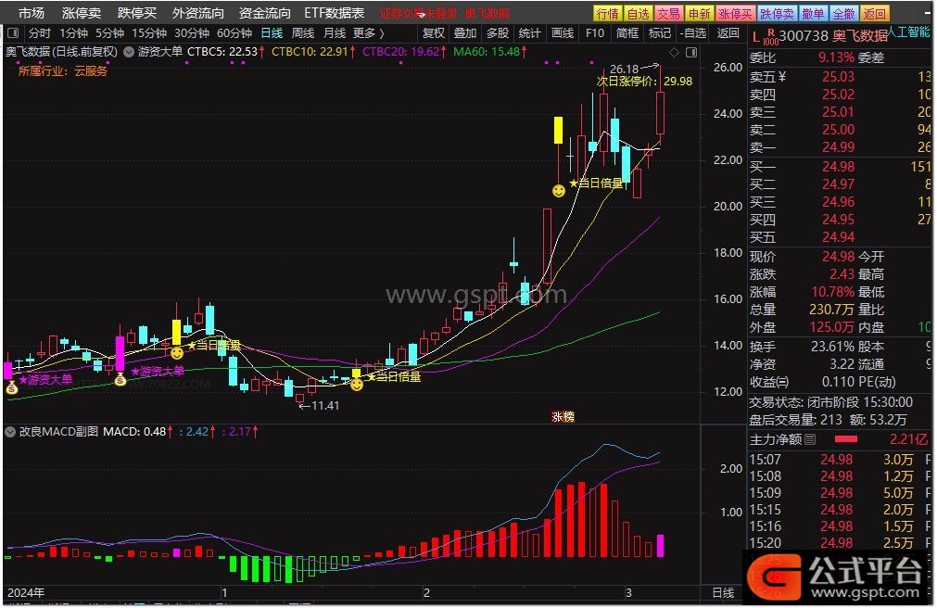This screenshot has width=937, height=608.
Task: Click -自选 to remove from watchlist
Action: pyautogui.click(x=693, y=33)
